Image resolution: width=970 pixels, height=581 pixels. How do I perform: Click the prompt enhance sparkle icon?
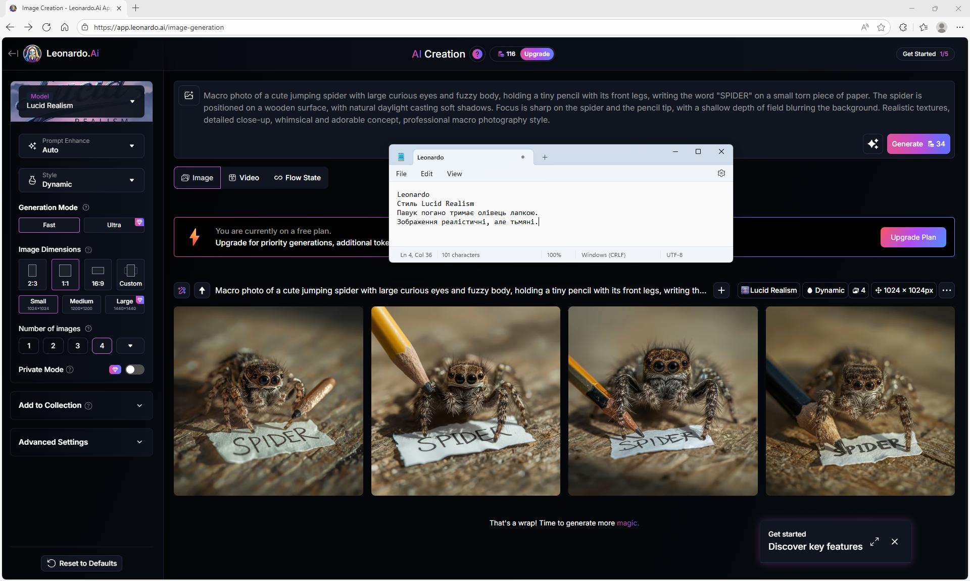(872, 144)
